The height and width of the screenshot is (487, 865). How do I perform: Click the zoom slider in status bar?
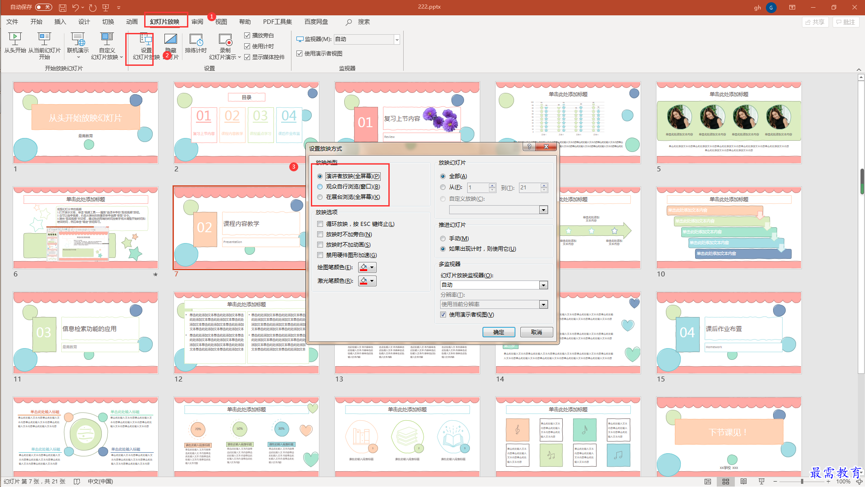pyautogui.click(x=802, y=482)
